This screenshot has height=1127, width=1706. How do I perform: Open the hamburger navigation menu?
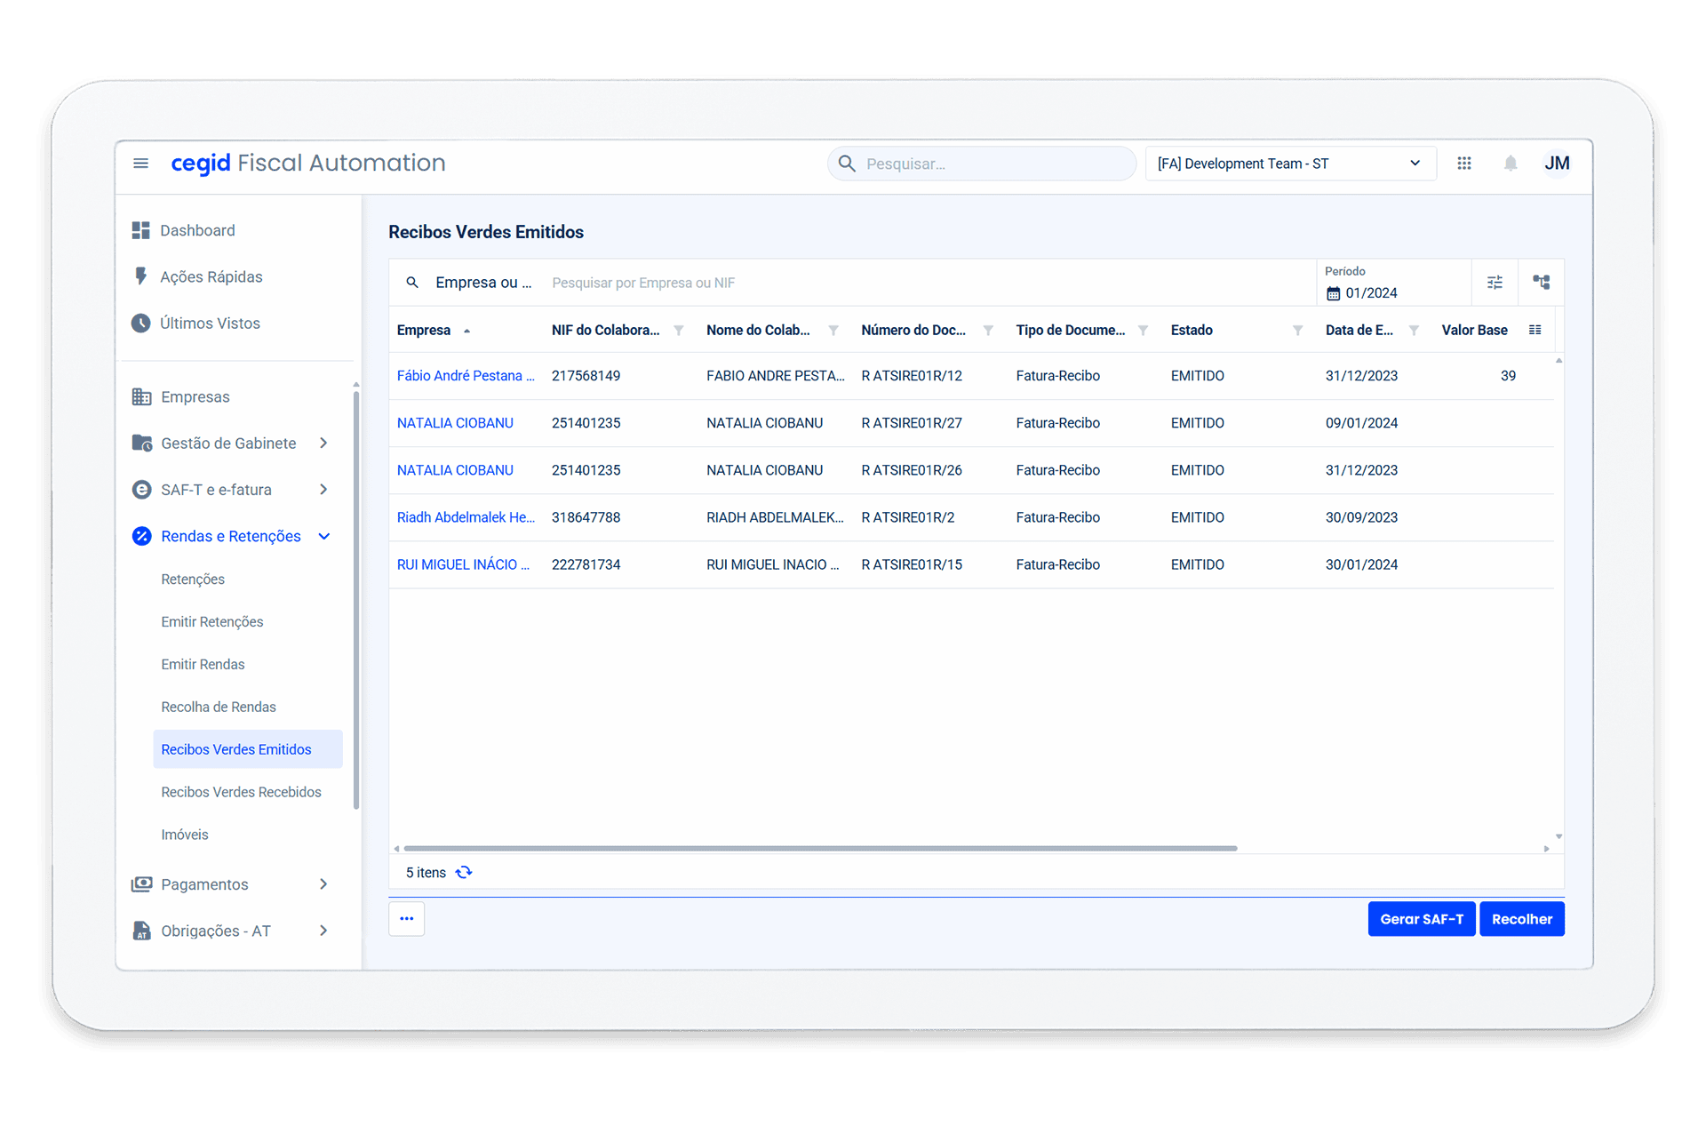[140, 164]
